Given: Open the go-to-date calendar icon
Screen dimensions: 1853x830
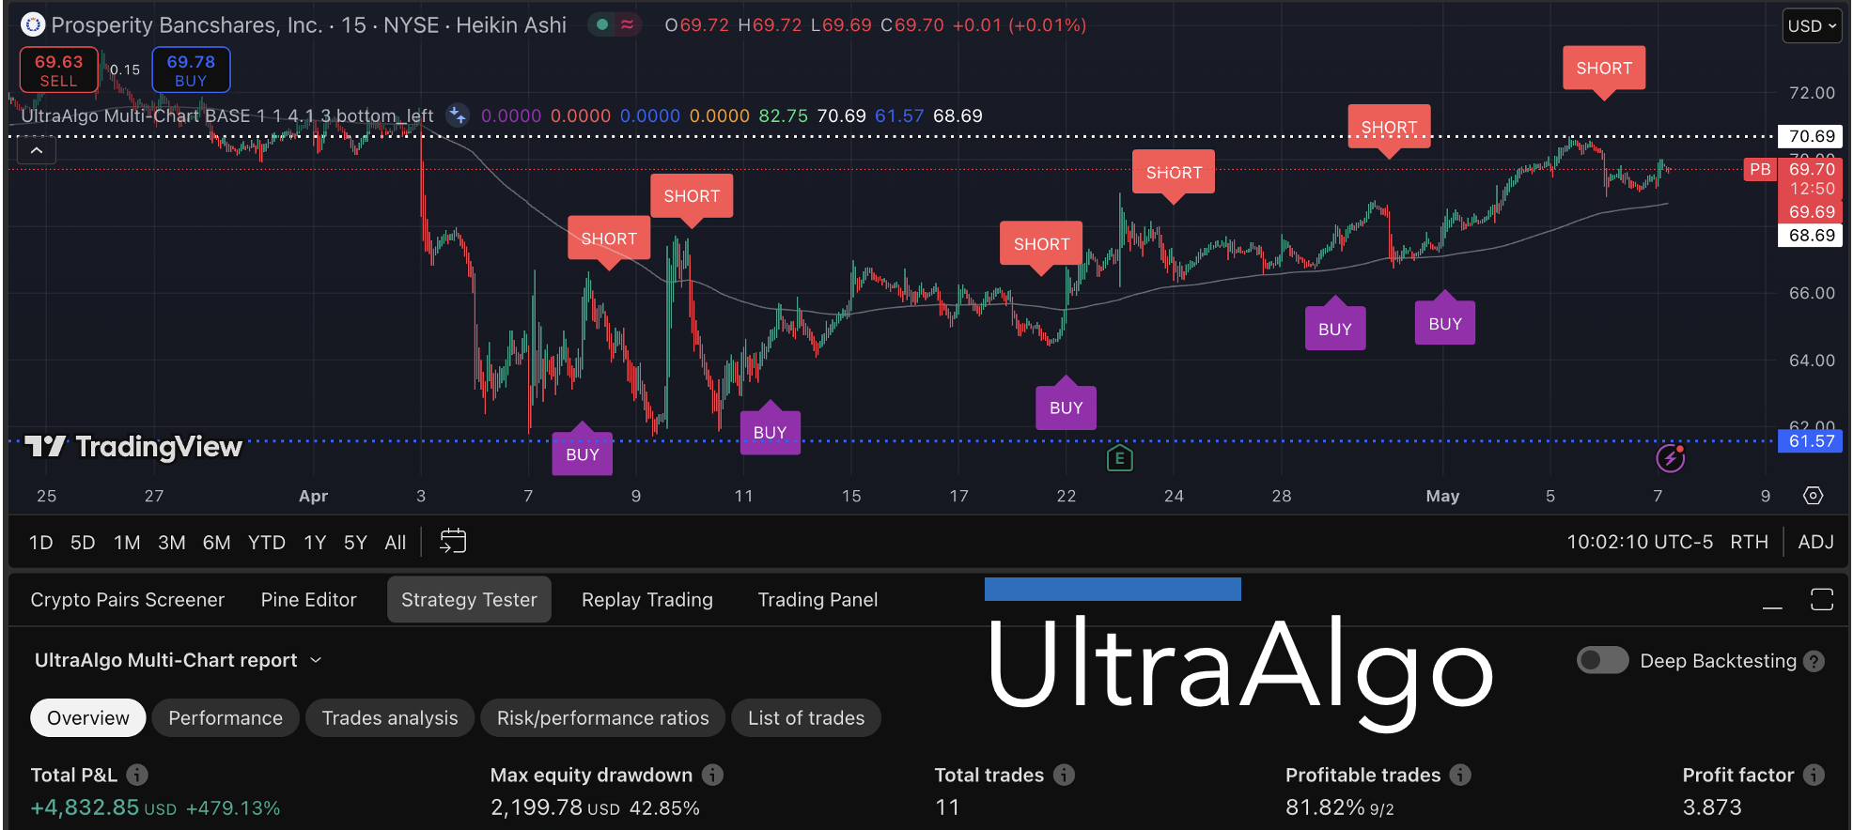Looking at the screenshot, I should coord(453,542).
